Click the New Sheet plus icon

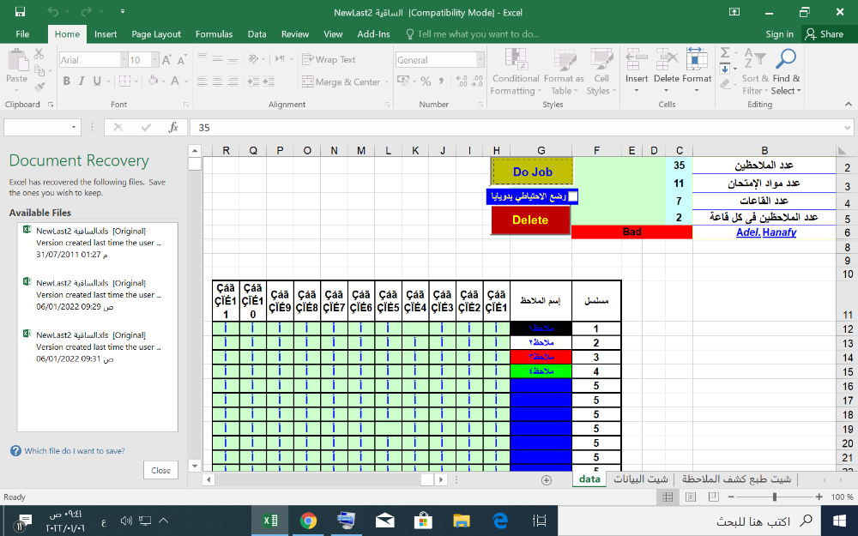546,479
